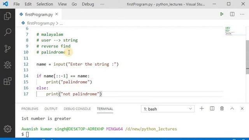The height and width of the screenshot is (140, 249).
Task: Open the Source Control view
Action: point(7,49)
